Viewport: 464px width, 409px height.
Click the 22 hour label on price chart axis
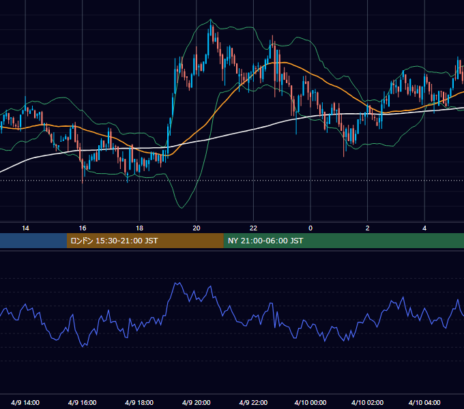pos(253,228)
